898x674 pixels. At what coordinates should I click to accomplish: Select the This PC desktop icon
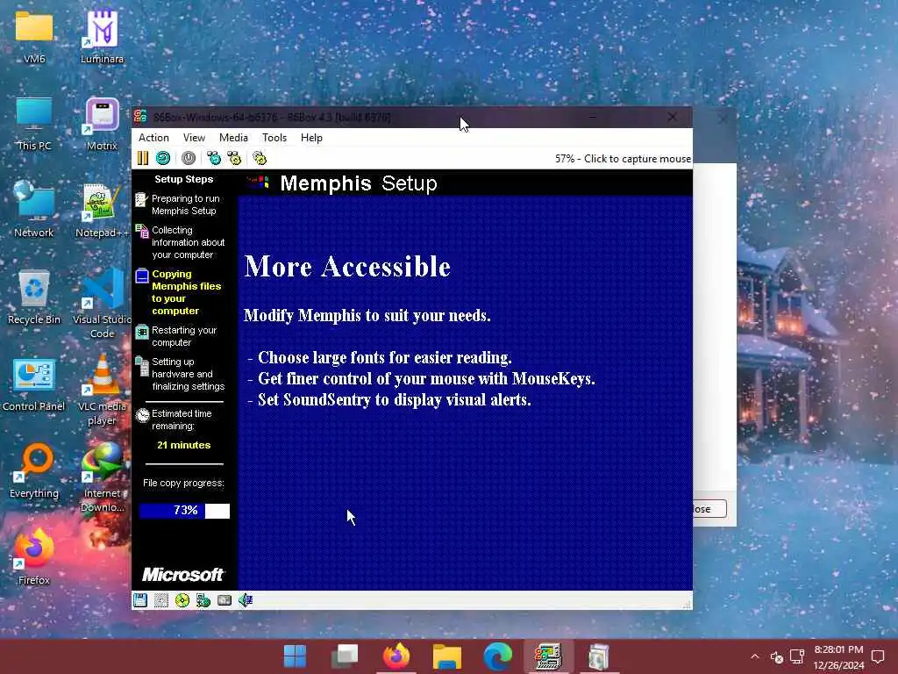tap(34, 124)
